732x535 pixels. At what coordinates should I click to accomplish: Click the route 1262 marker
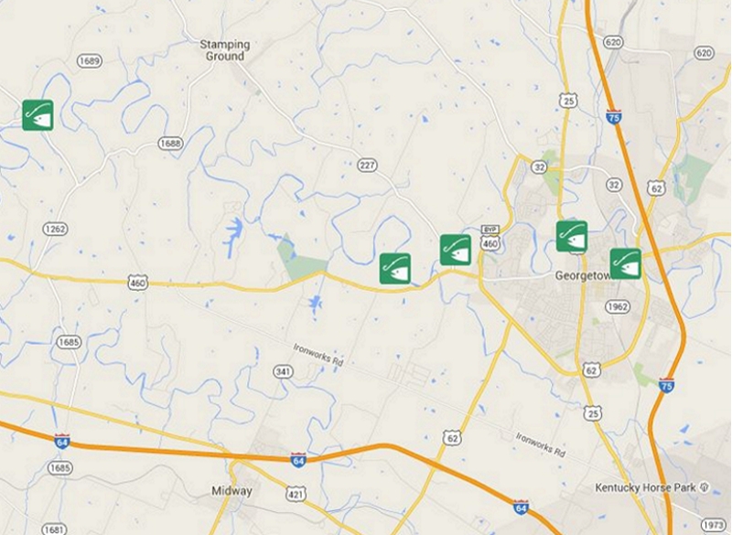click(55, 229)
